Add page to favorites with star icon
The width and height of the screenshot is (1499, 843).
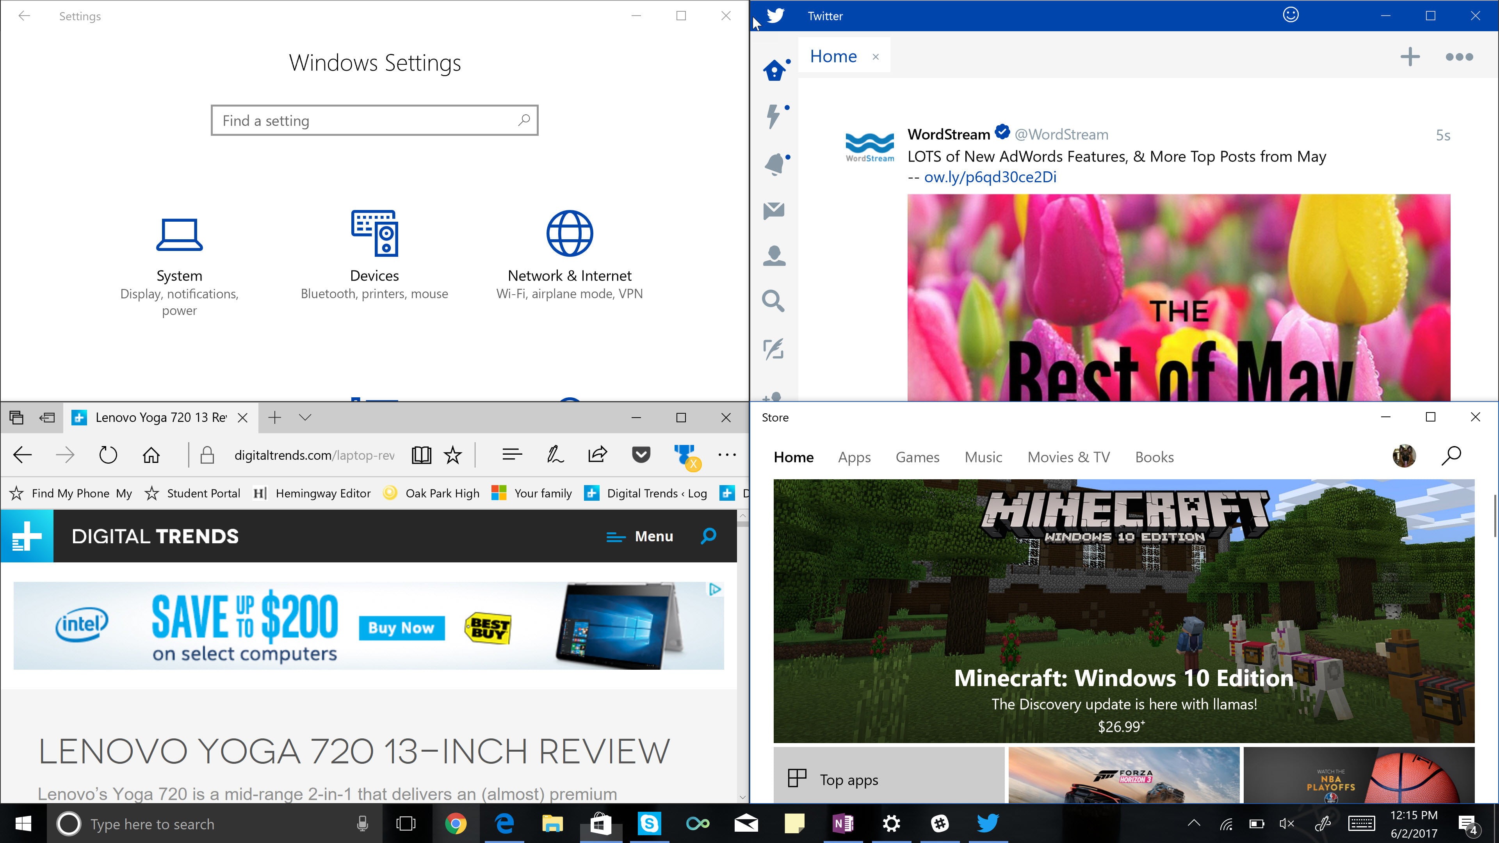pos(453,454)
